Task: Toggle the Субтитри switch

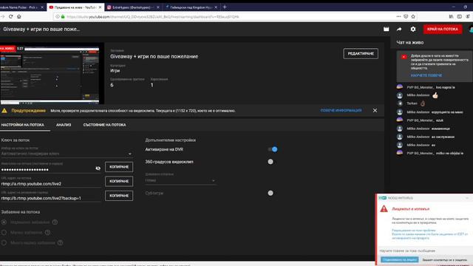Action: 270,193
